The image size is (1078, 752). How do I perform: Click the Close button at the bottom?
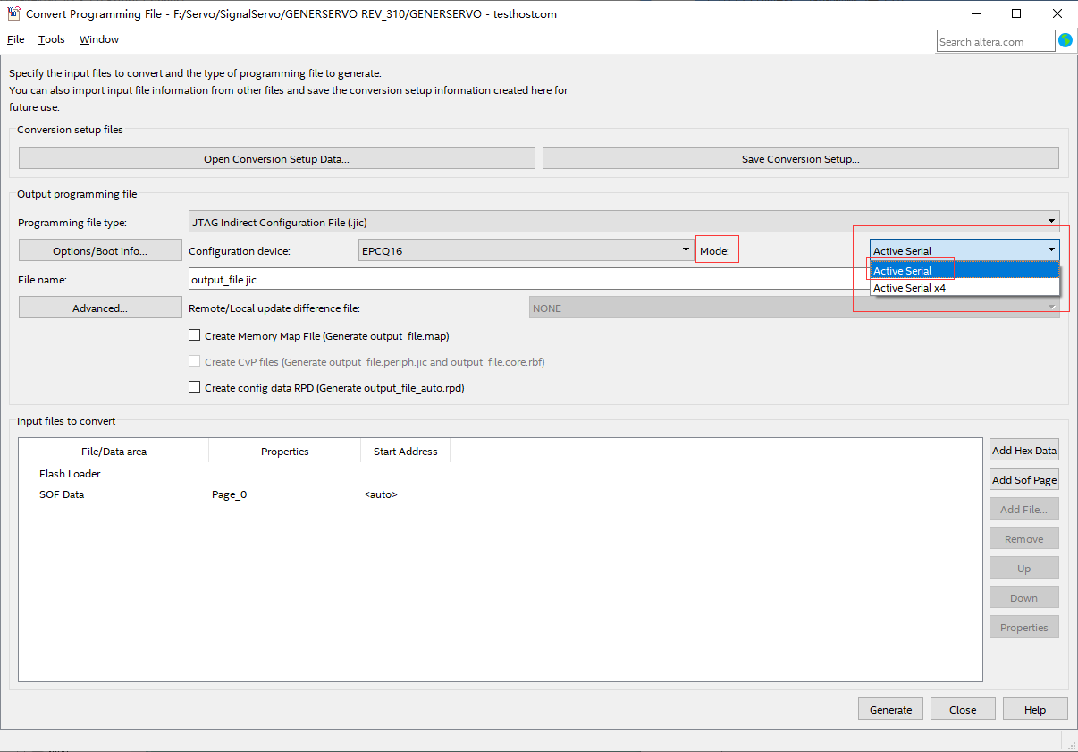pyautogui.click(x=963, y=709)
